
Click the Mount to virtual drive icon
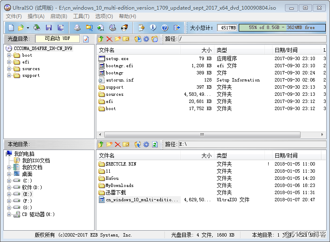point(113,28)
